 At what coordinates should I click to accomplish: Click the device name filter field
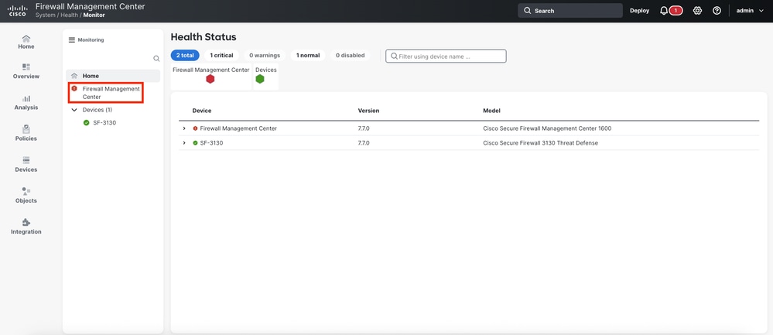click(x=446, y=56)
